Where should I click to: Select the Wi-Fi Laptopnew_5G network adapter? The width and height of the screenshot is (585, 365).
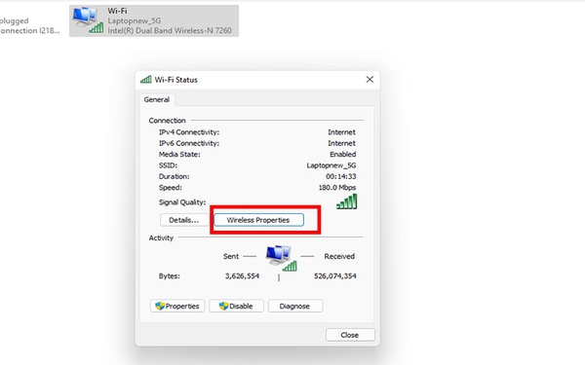154,20
